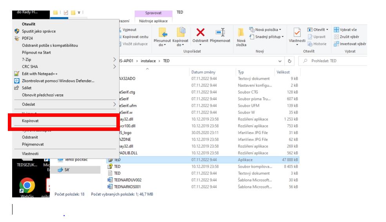Expand the Snadný přístup dropdown
Viewport: 386px width, 222px height.
266,37
